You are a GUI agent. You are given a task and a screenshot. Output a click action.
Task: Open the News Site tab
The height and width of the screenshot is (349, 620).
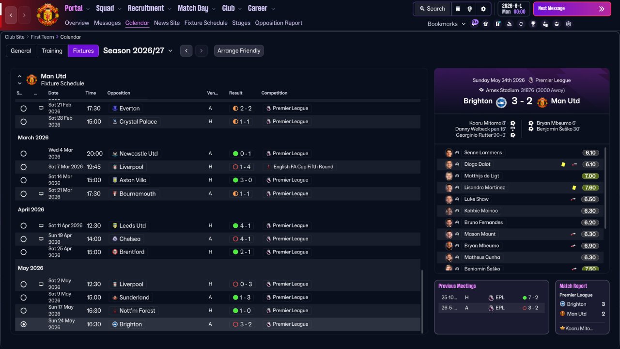(x=167, y=23)
